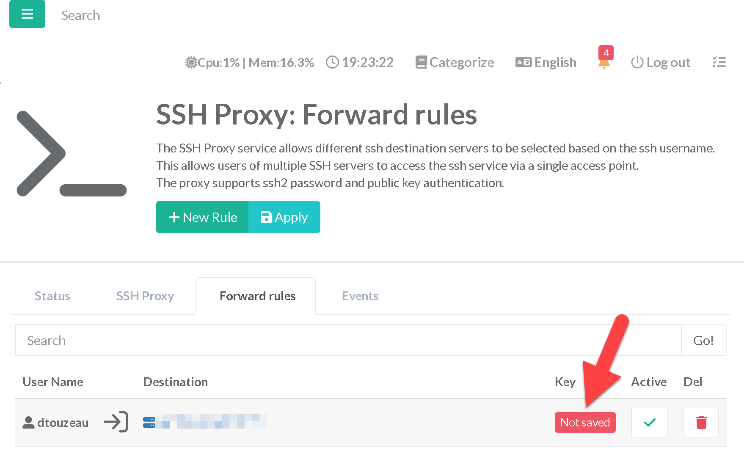This screenshot has width=744, height=476.
Task: Switch to the Status tab
Action: click(52, 296)
